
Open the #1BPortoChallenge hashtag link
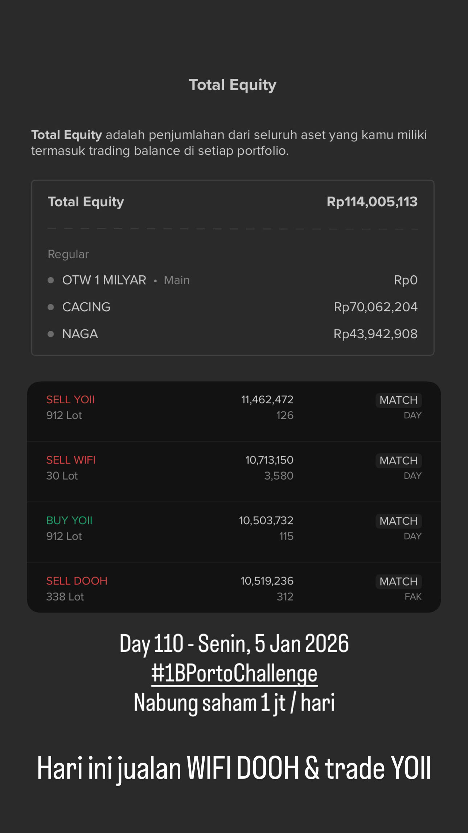(234, 673)
